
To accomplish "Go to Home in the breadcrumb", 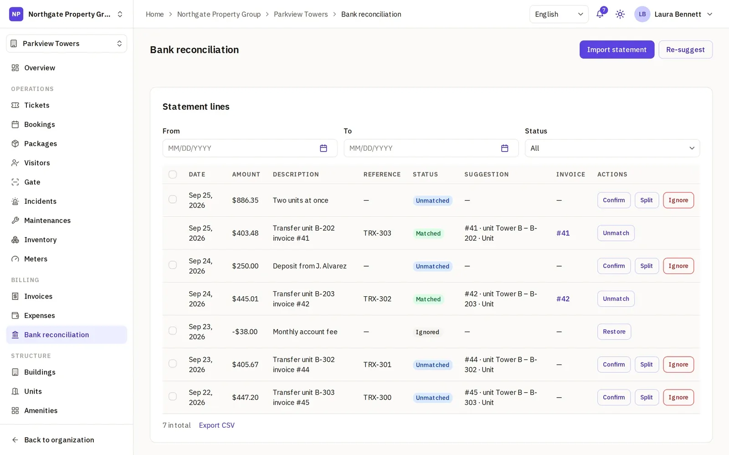I will click(155, 14).
